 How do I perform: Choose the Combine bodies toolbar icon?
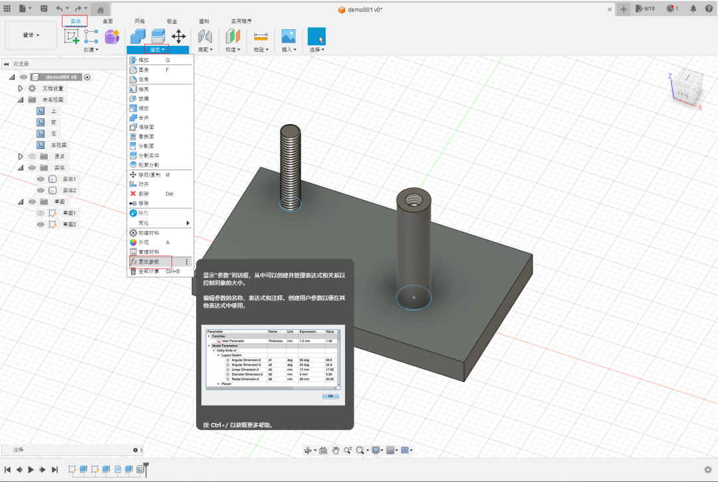coord(138,36)
